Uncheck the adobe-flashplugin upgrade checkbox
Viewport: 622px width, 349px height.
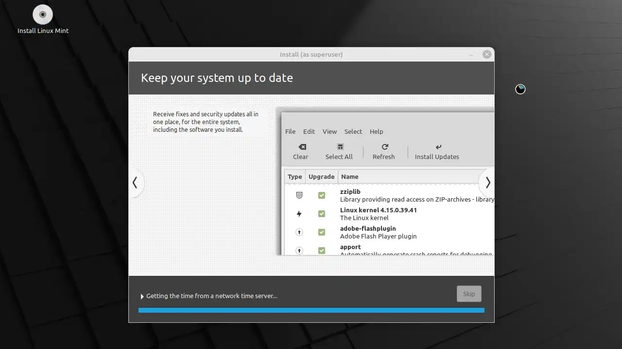click(322, 232)
